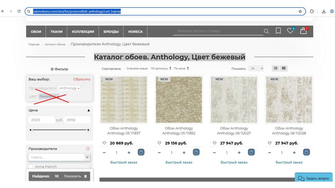Viewport: 335px width, 188px height.
Task: Click Показать in the Найдено bar
Action: pyautogui.click(x=72, y=176)
